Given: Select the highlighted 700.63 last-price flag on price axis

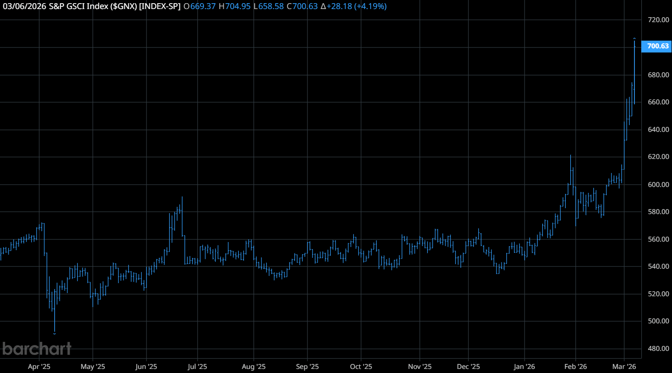Looking at the screenshot, I should pos(657,46).
